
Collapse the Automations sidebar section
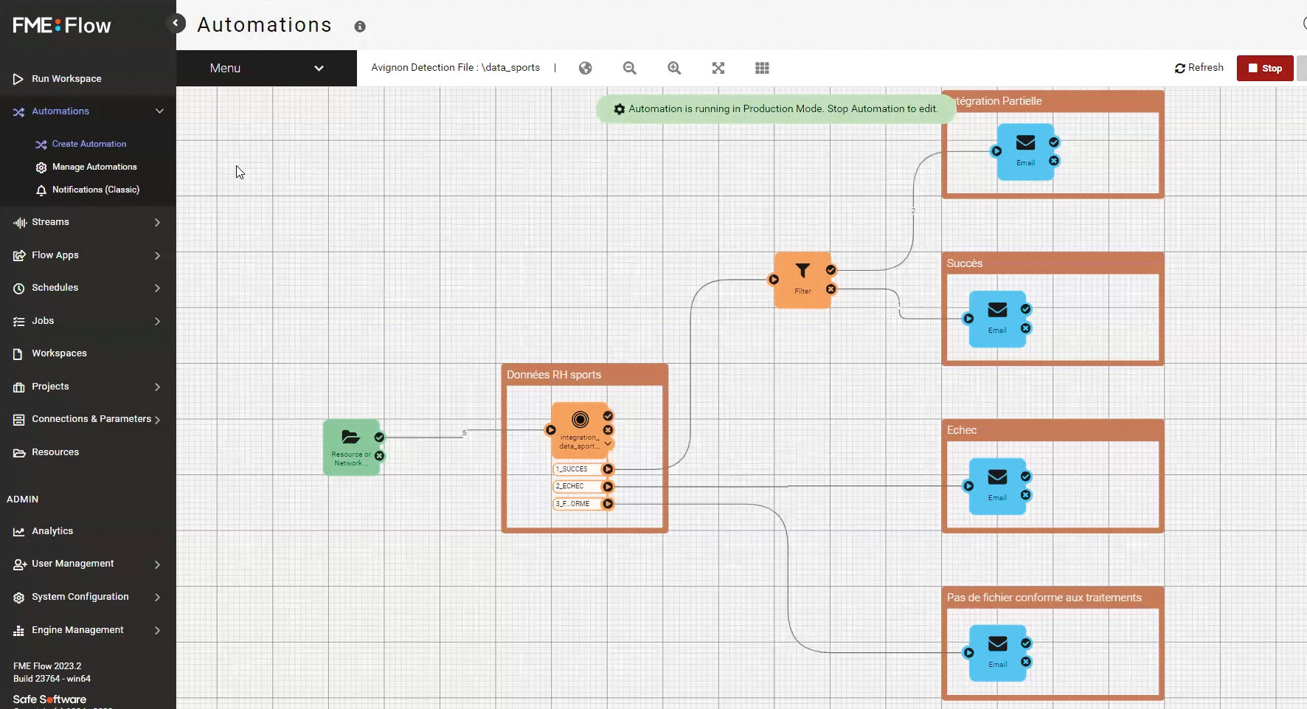159,111
